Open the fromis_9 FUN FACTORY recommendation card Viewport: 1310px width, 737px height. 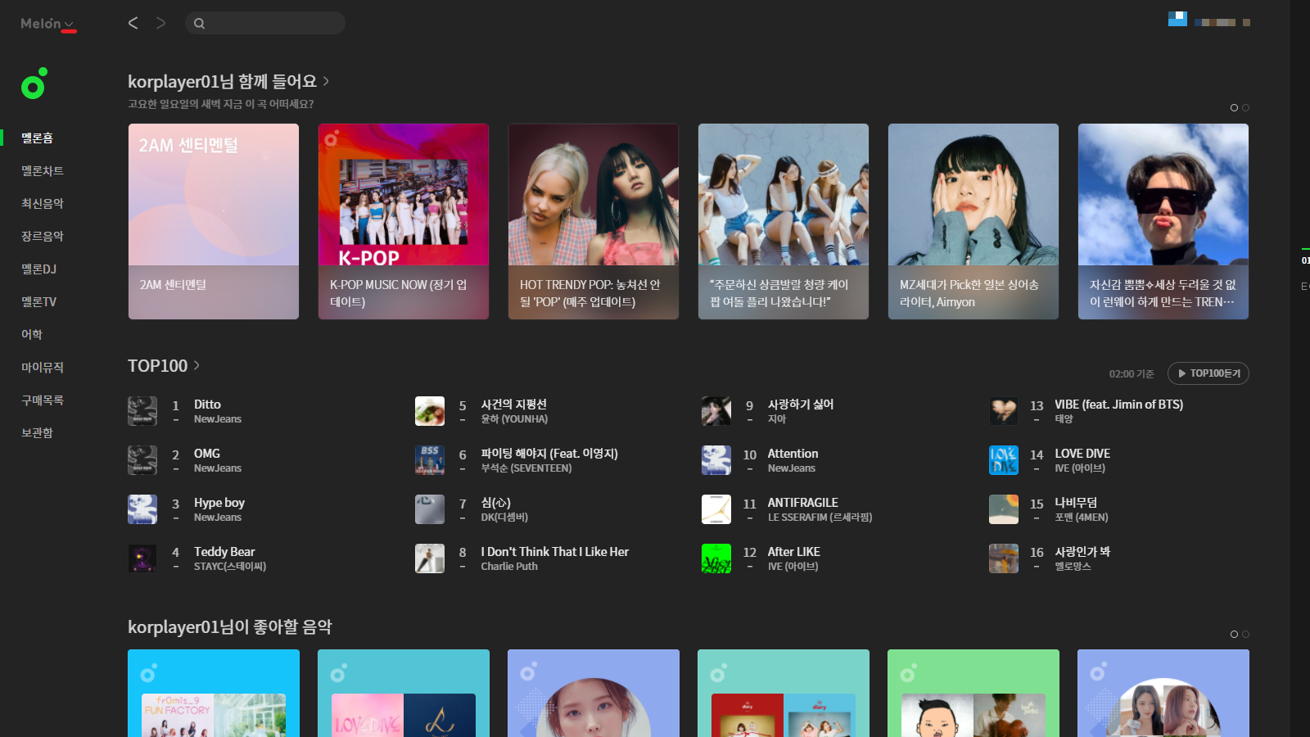(x=214, y=694)
